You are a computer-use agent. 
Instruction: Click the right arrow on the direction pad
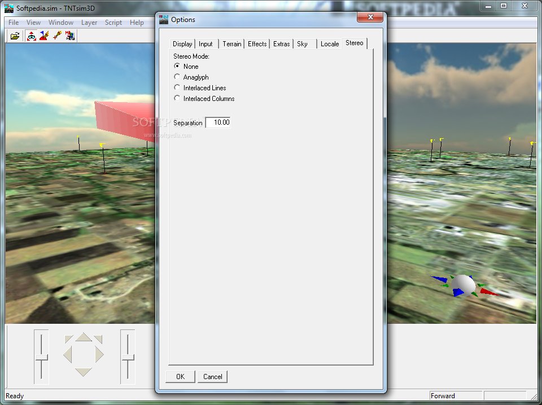[99, 354]
